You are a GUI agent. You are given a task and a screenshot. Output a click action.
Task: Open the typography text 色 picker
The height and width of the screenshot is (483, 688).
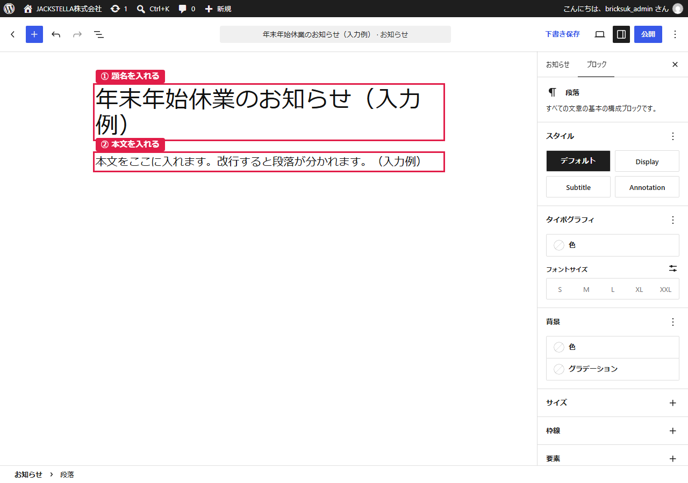613,245
